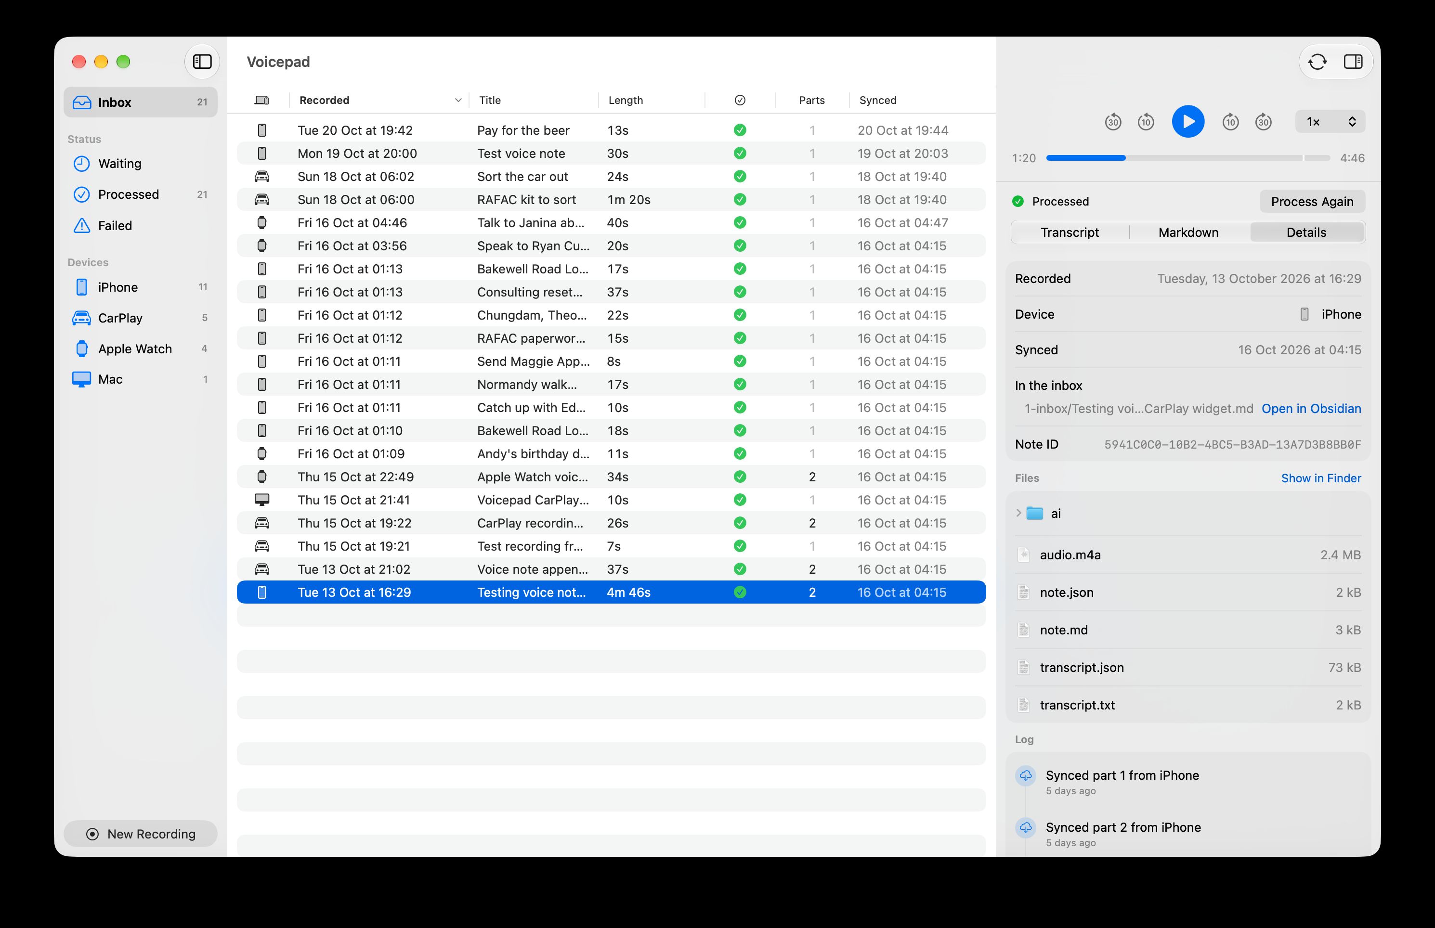
Task: Toggle the right inspector panel icon
Action: tap(1353, 62)
